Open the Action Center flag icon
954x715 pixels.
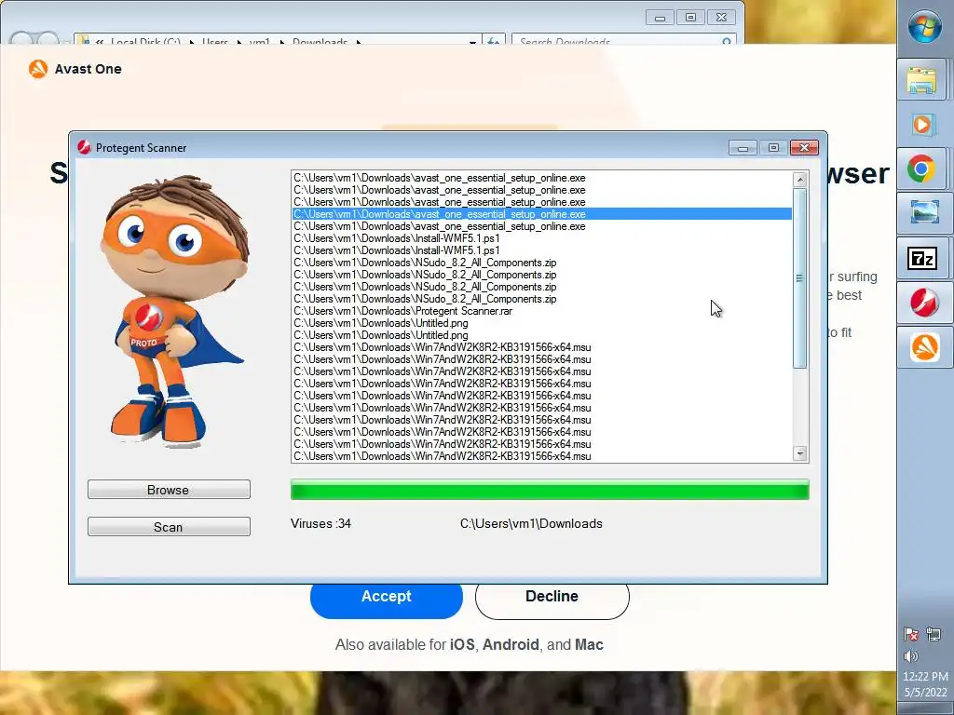click(x=911, y=635)
